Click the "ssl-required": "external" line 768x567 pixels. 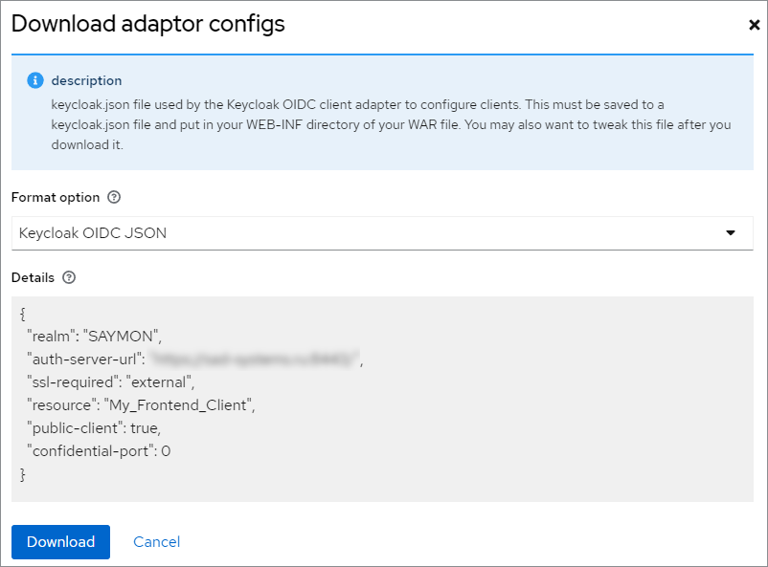pos(111,382)
